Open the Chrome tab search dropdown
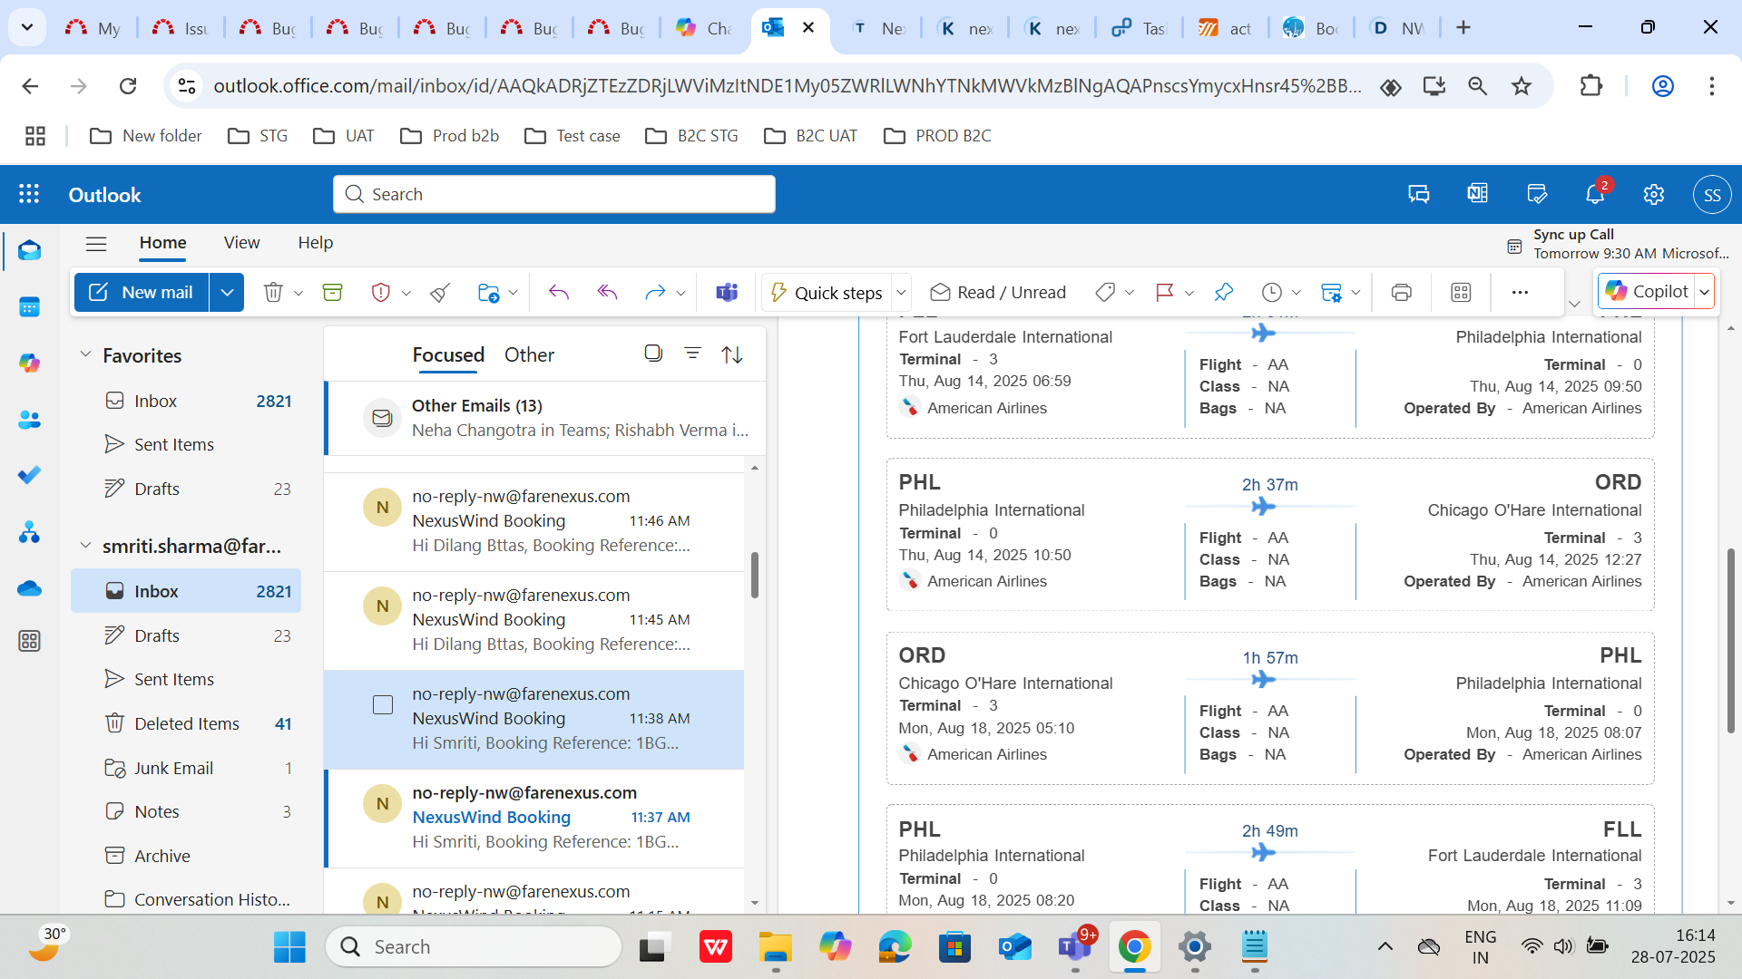Image resolution: width=1742 pixels, height=979 pixels. tap(27, 27)
